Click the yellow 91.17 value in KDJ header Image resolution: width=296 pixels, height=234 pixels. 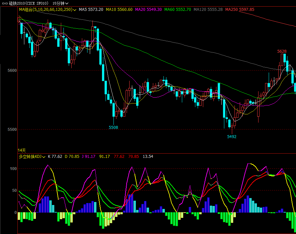coord(105,157)
